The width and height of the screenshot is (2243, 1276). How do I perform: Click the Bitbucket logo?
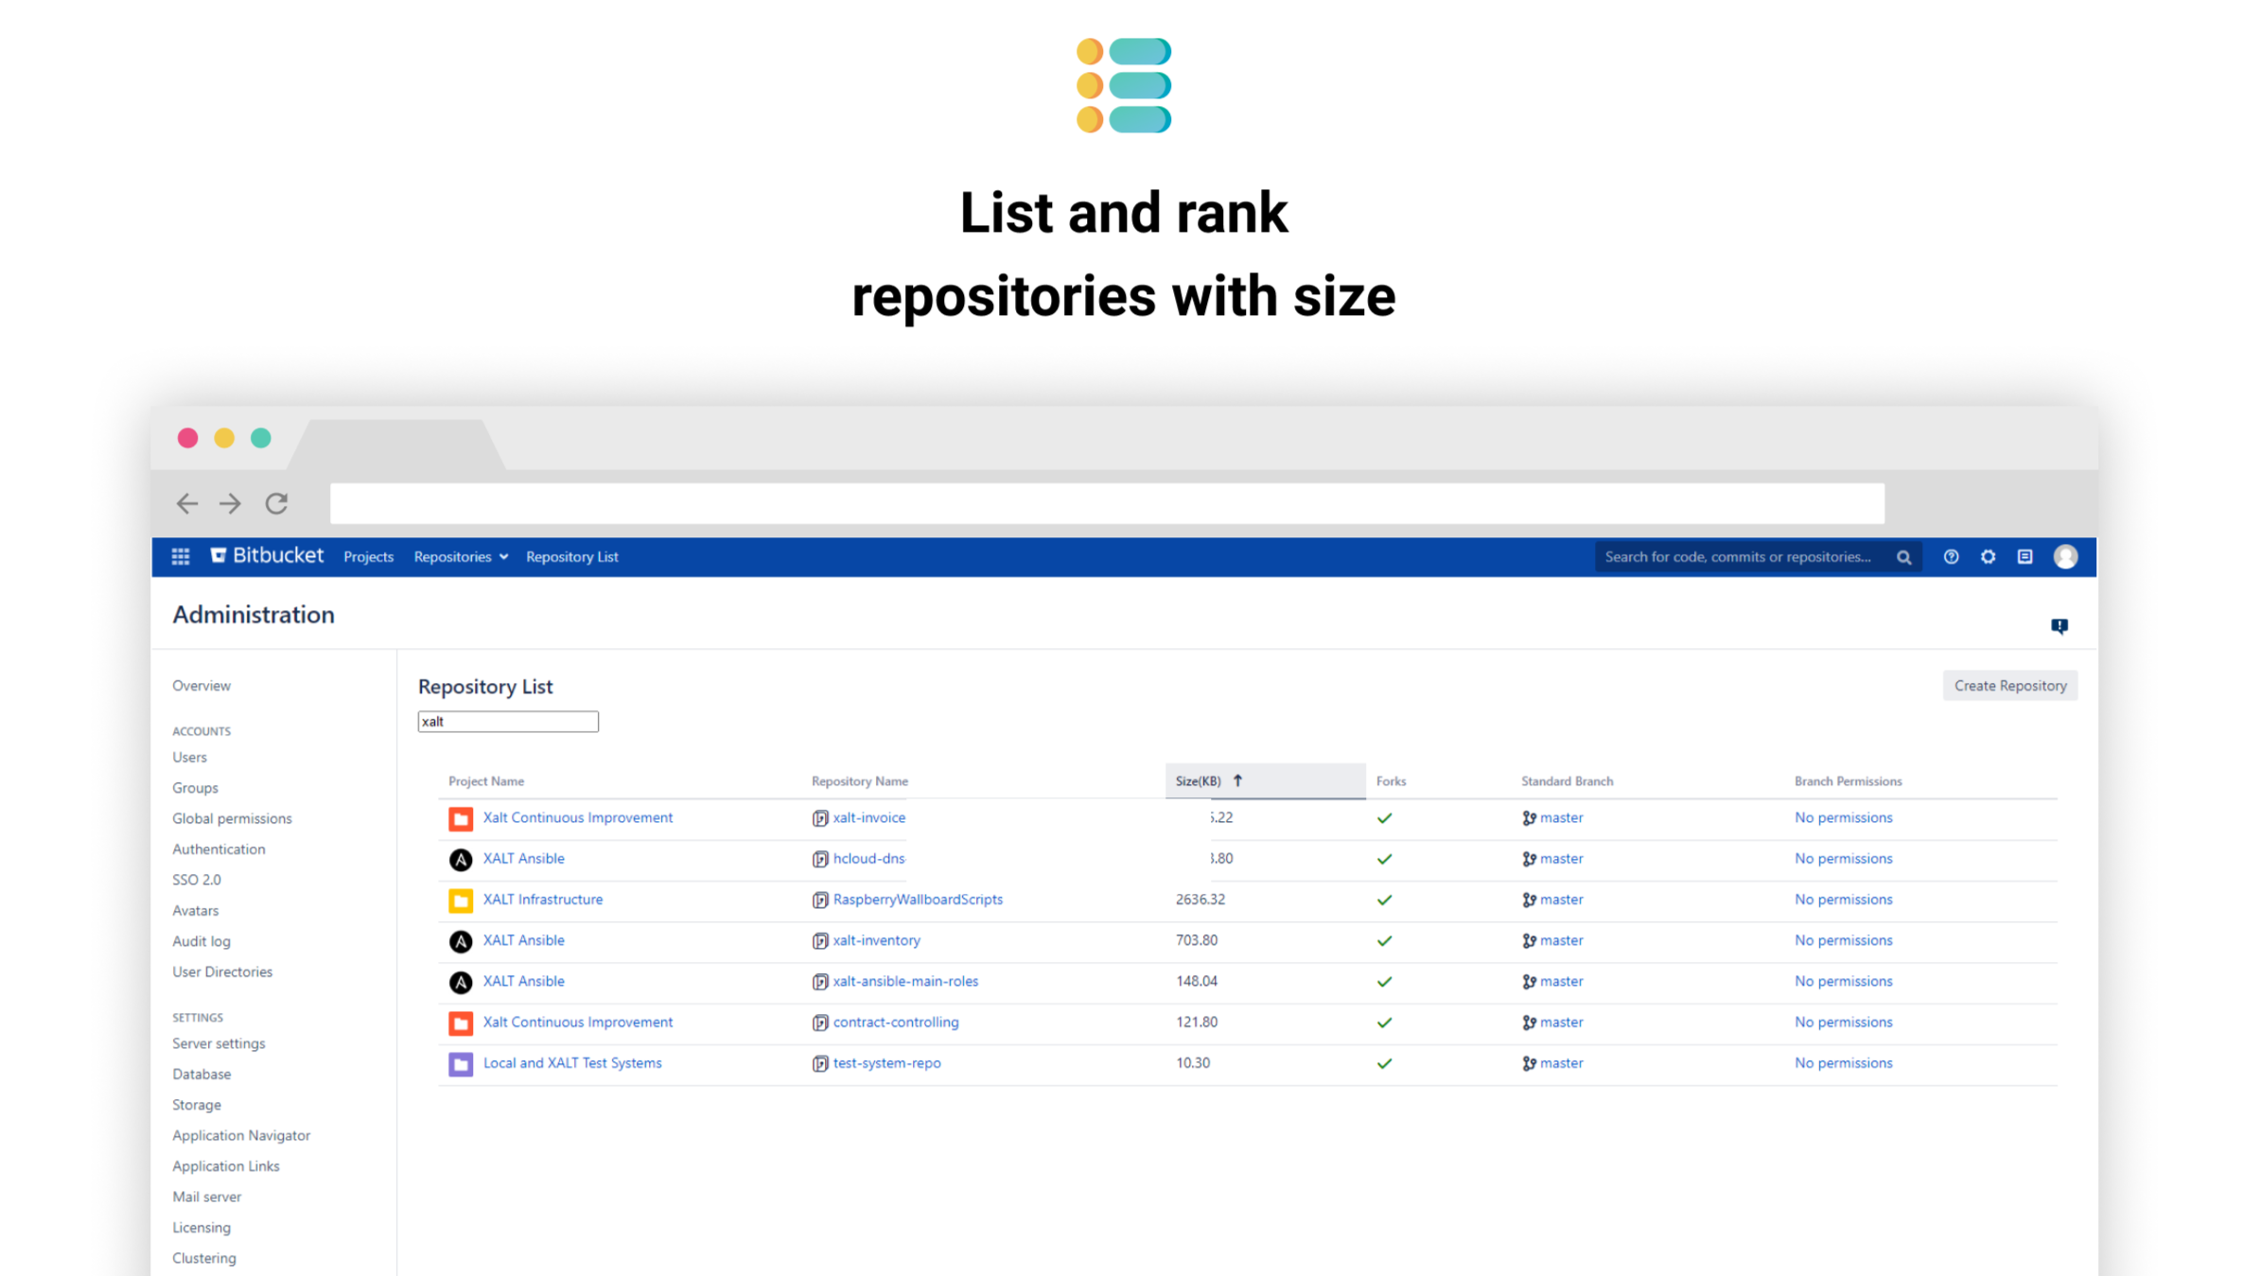click(267, 556)
